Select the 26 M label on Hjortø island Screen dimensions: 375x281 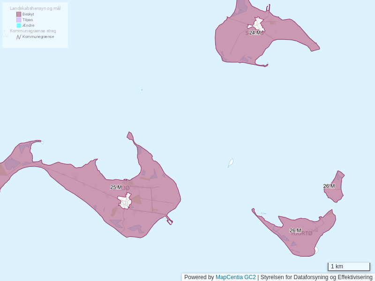coord(295,230)
